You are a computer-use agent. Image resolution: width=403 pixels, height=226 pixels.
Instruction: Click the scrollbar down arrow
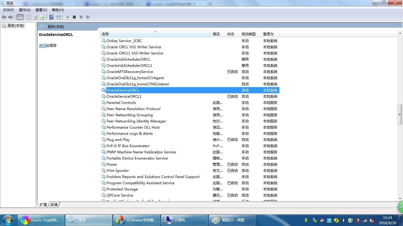400,199
